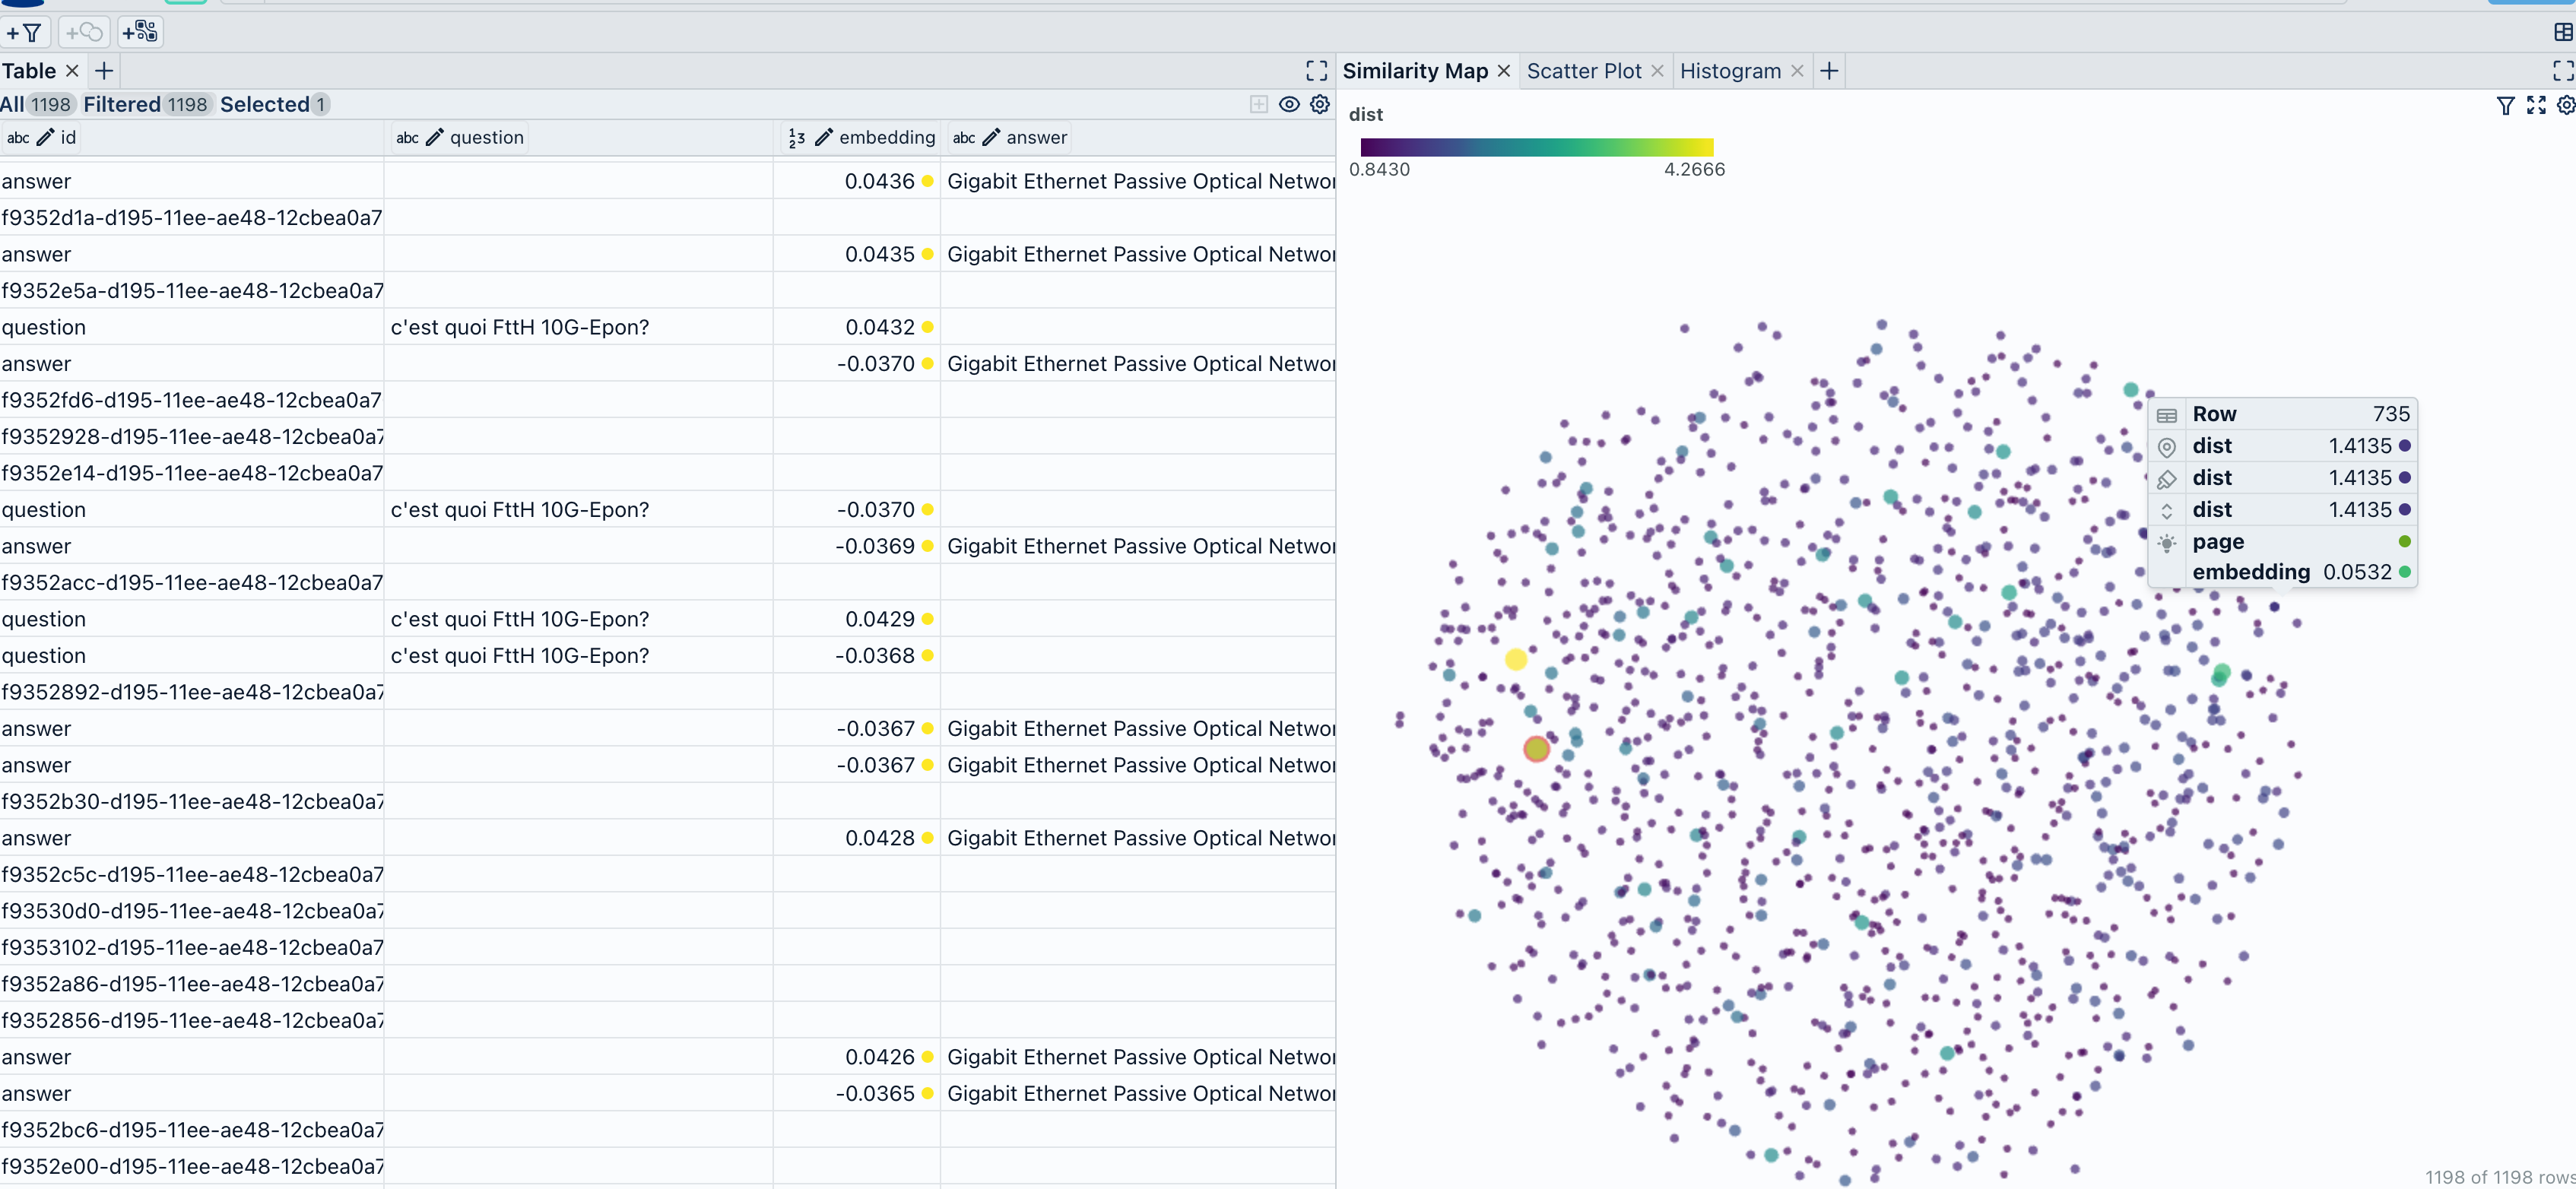
Task: Click the add panel plus button
Action: (x=1829, y=71)
